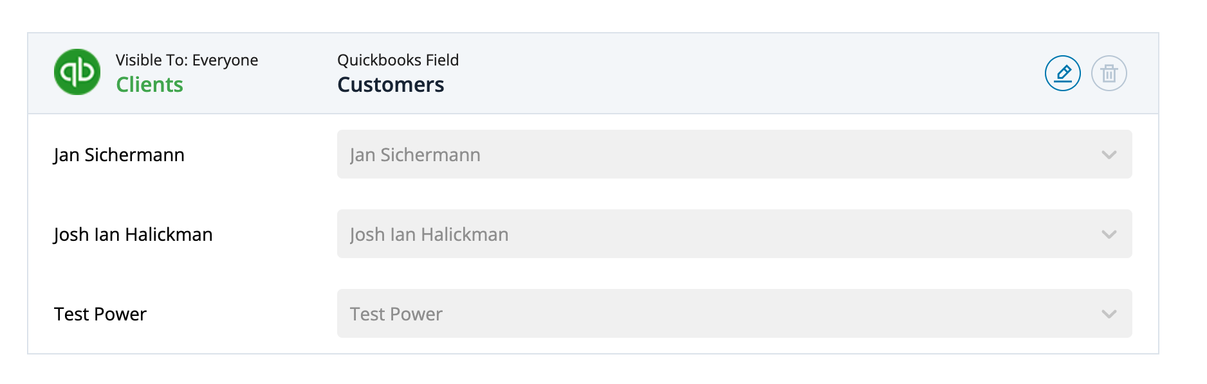Screen dimensions: 1207x384
Task: Open the Jan Sichermann customer select field
Action: 734,154
